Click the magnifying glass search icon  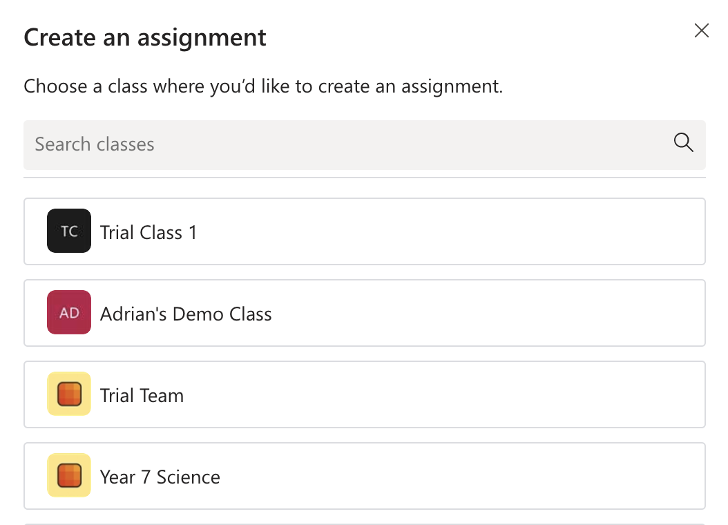[x=683, y=142]
